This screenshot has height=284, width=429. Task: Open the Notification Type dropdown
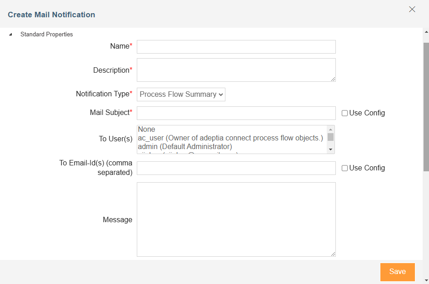pyautogui.click(x=181, y=95)
